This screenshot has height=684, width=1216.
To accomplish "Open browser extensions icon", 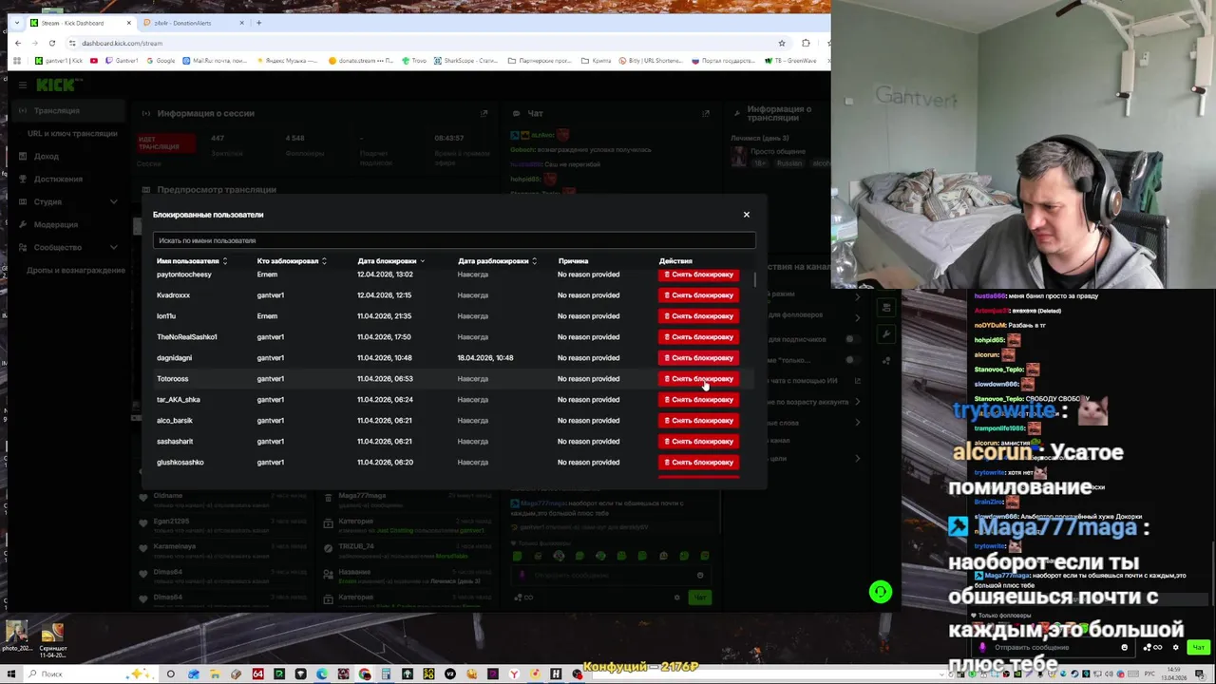I will click(806, 43).
